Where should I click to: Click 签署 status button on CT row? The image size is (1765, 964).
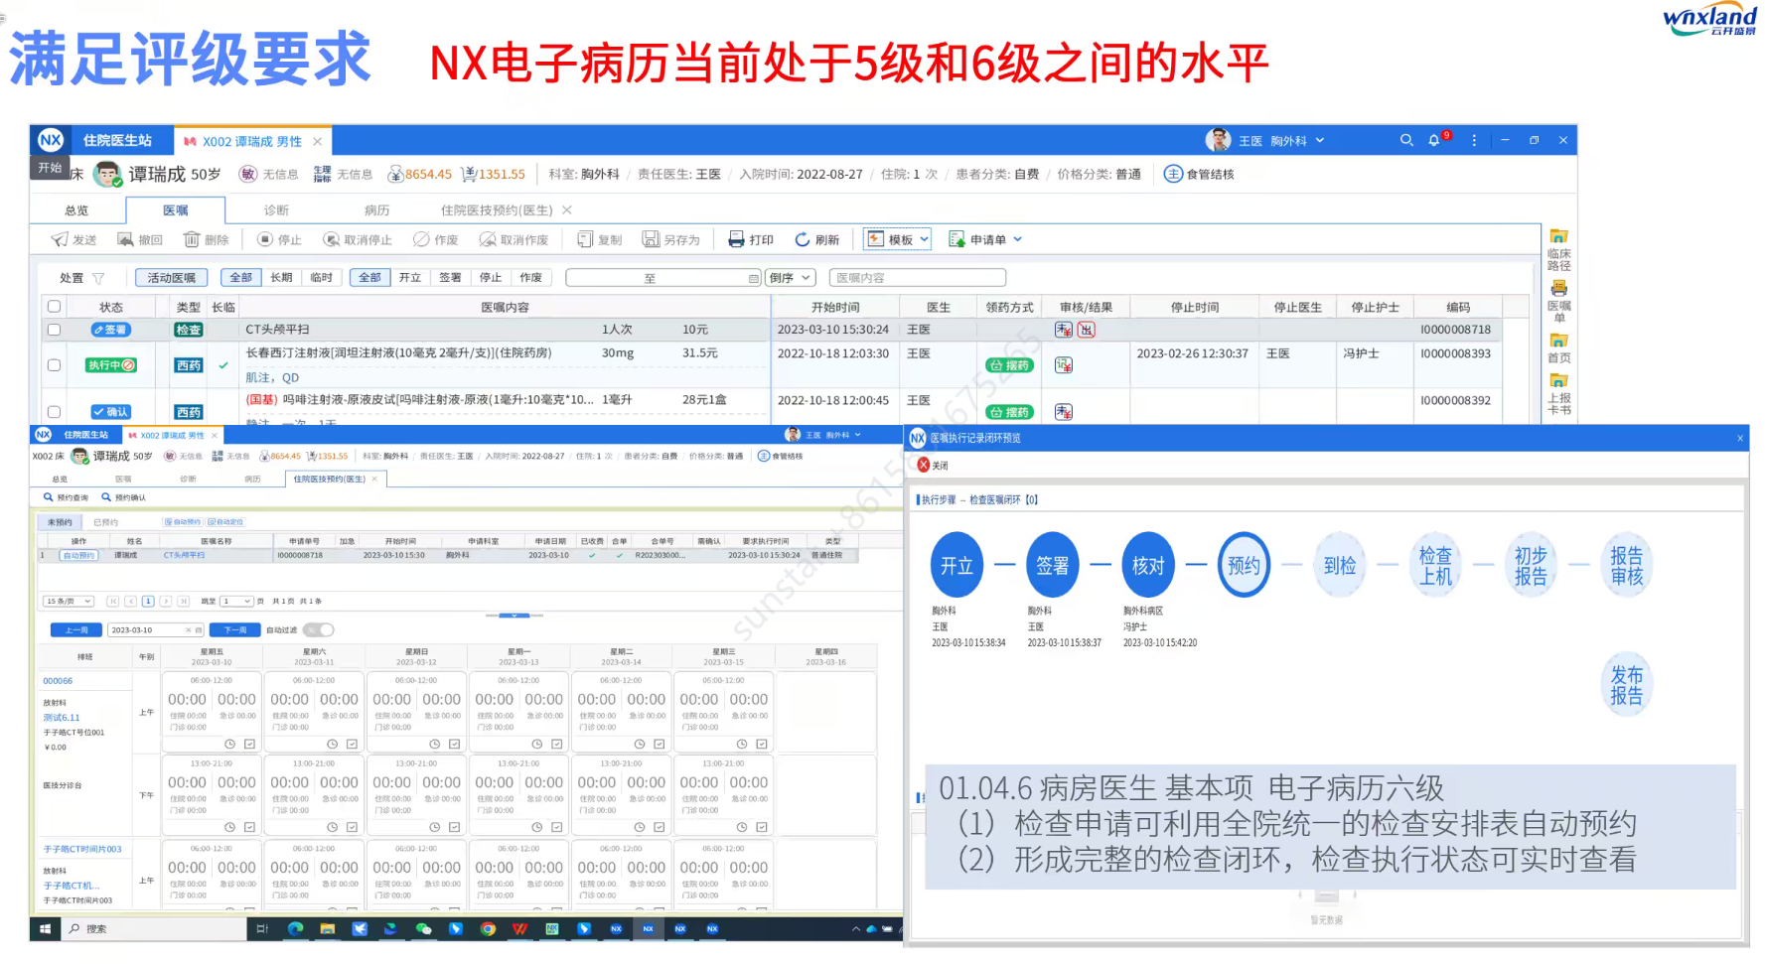(x=111, y=330)
